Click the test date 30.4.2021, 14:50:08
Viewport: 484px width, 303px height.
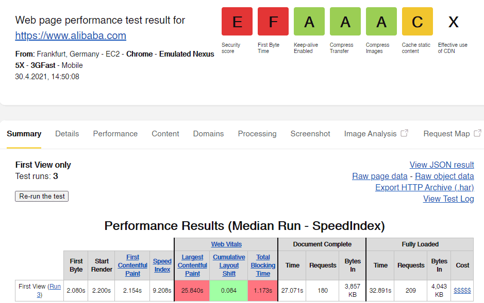pos(47,77)
